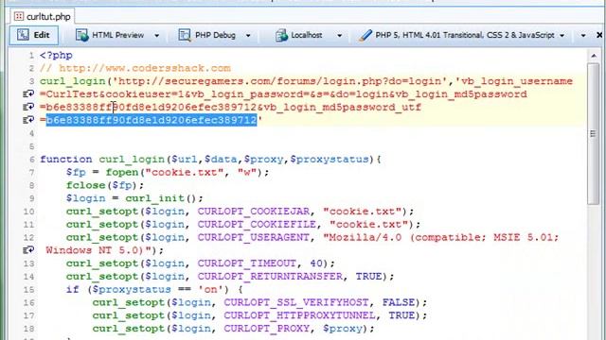The height and width of the screenshot is (340, 606).
Task: Click the HTML Preview globe icon
Action: [x=82, y=35]
